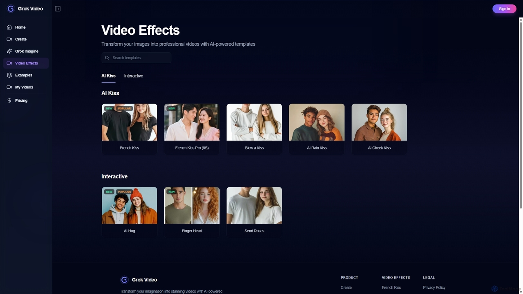The width and height of the screenshot is (523, 294).
Task: Switch to the Interactive tab
Action: click(x=134, y=76)
